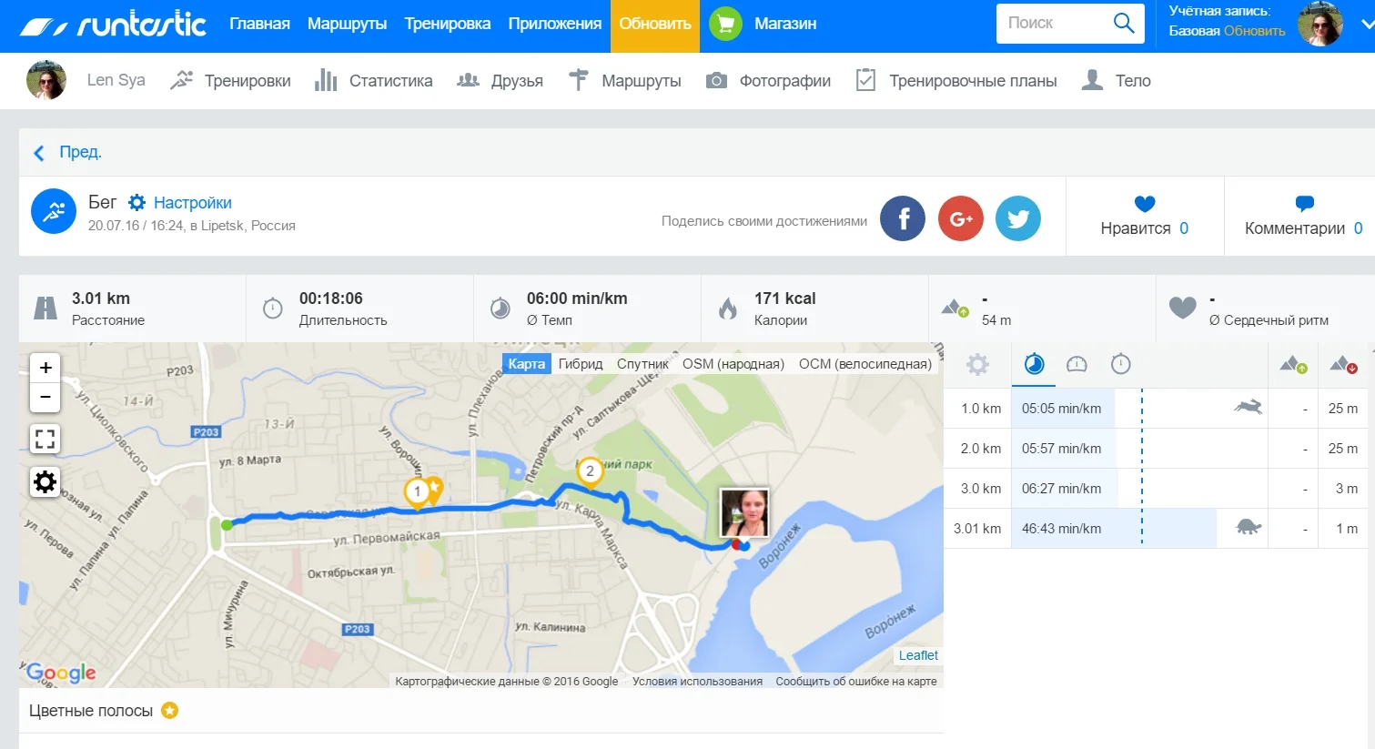The image size is (1375, 749).
Task: Click the map fullscreen icon
Action: tap(45, 439)
